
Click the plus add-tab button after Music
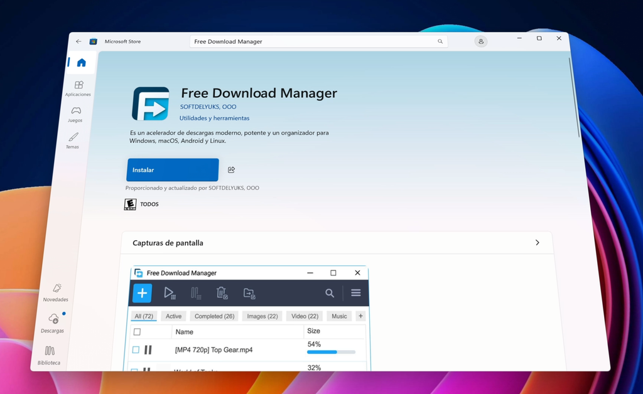click(x=360, y=316)
